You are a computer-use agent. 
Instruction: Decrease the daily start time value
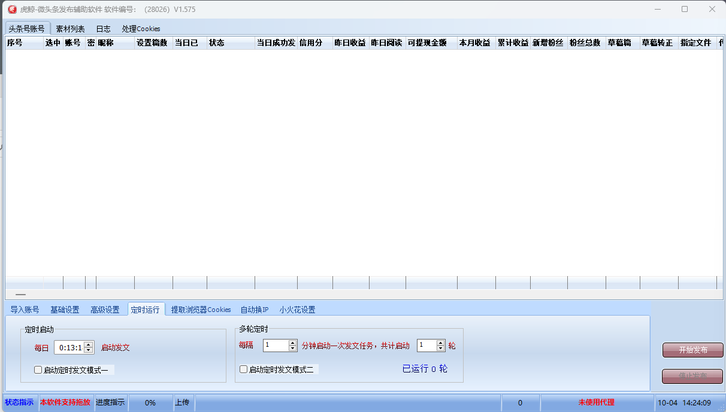click(89, 350)
